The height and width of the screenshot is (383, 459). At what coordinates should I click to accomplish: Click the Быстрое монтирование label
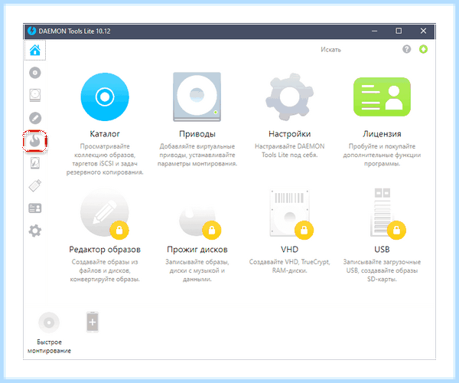(49, 346)
